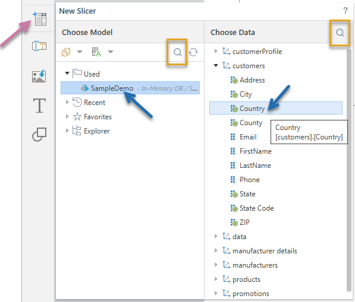Click the help question mark icon
Viewport: 355px width, 302px height.
[345, 11]
